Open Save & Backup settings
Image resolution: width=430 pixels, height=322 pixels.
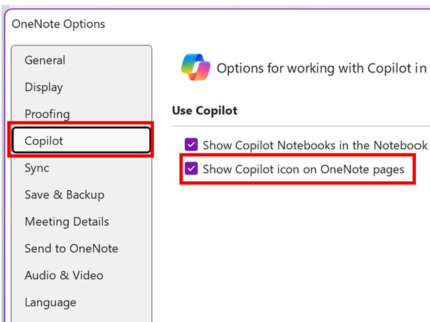point(64,195)
